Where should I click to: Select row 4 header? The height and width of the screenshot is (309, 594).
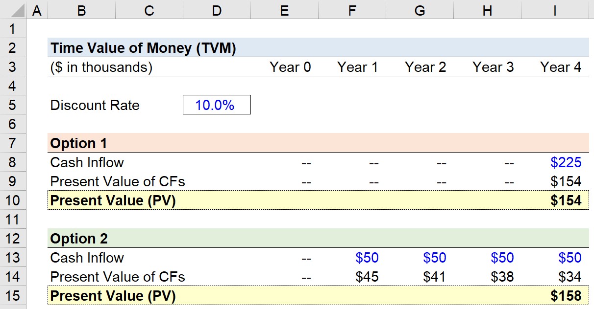point(13,86)
